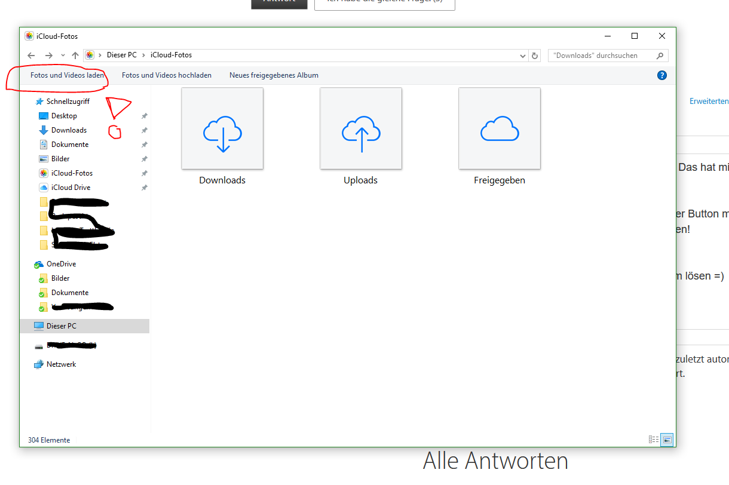This screenshot has height=485, width=729.
Task: Go up one folder level arrow
Action: click(x=75, y=55)
